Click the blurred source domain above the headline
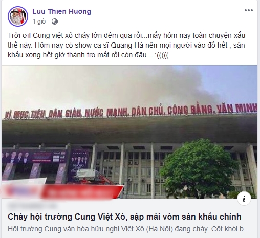Image resolution: width=260 pixels, height=238 pixels. pos(32,206)
